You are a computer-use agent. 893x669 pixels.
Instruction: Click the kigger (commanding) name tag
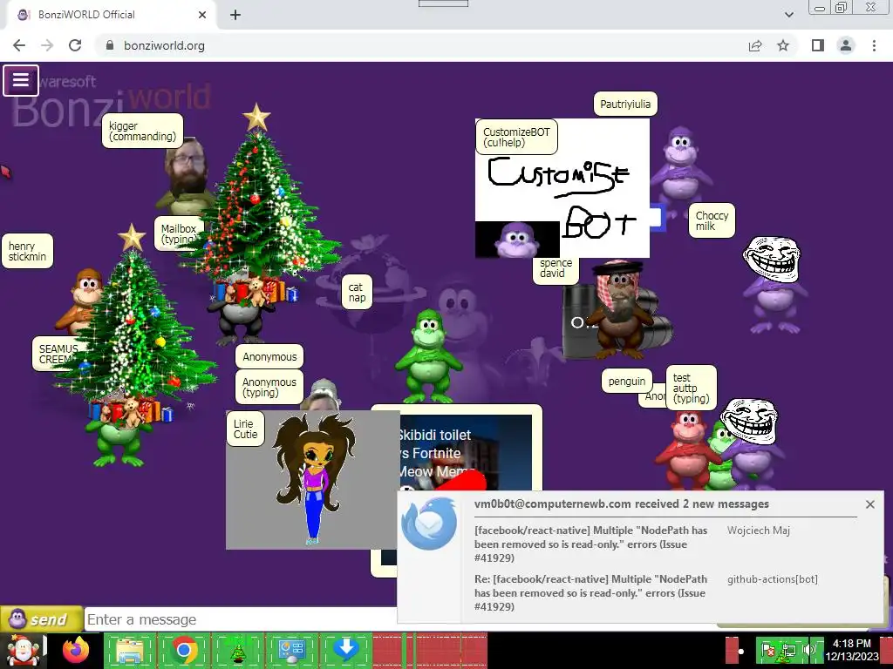coord(142,131)
